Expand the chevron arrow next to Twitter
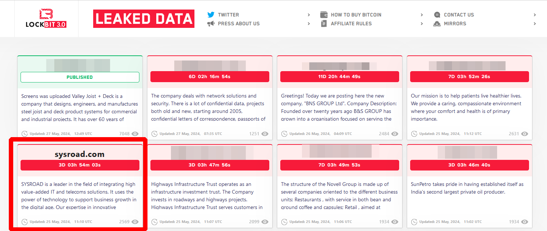The image size is (547, 231). tap(309, 15)
